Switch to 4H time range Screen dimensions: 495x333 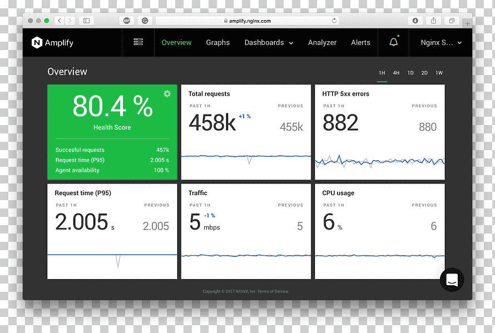(396, 73)
